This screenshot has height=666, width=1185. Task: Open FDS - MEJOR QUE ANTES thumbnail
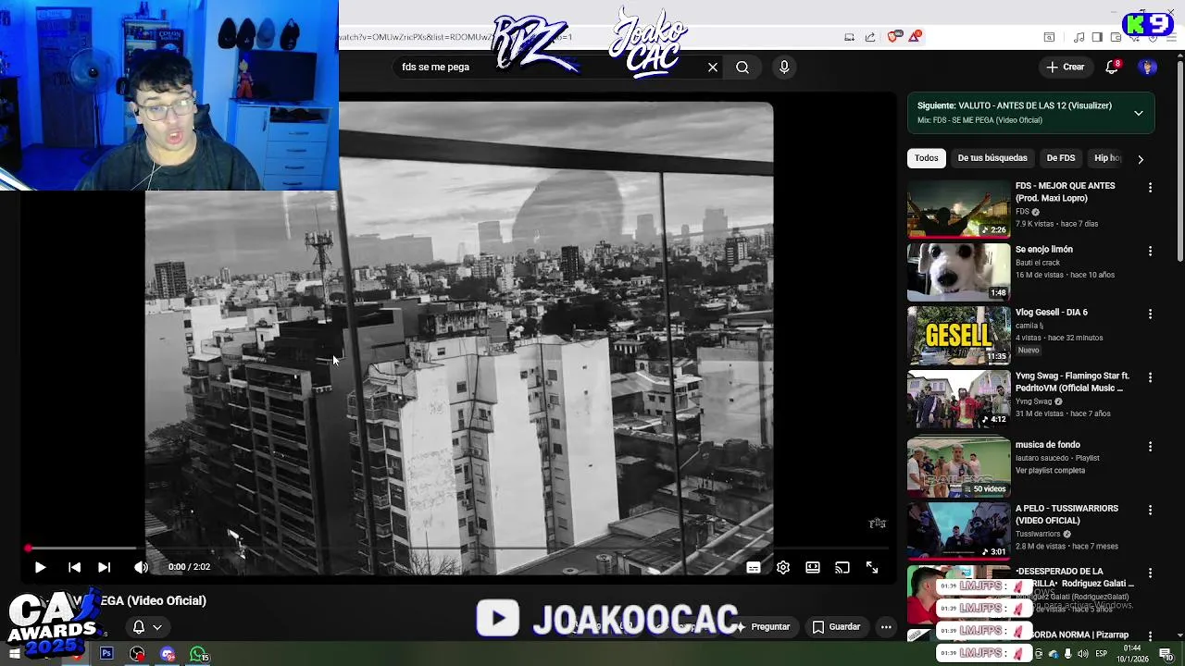958,209
